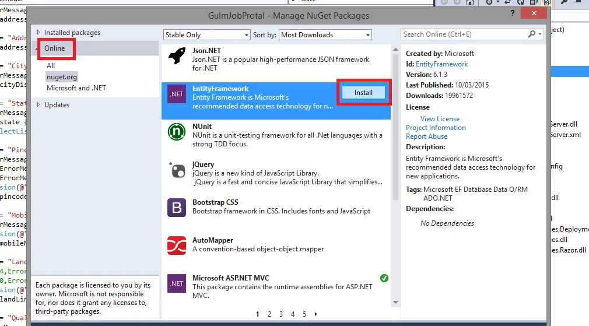Click the Microsoft ASP.NET MVC .NET icon

tap(177, 283)
